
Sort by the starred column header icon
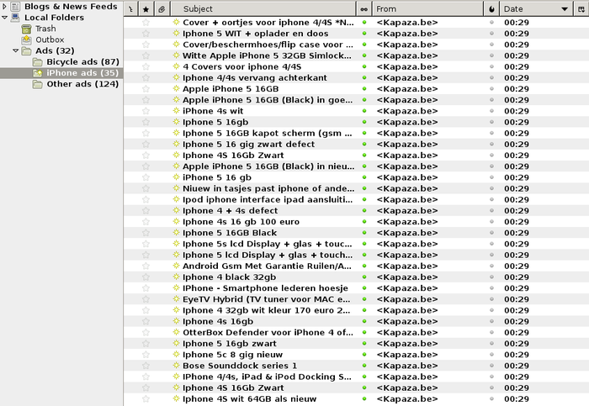click(x=146, y=9)
